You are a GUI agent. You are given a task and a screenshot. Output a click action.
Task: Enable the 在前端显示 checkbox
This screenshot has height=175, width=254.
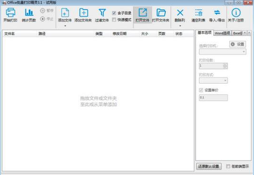point(228,166)
